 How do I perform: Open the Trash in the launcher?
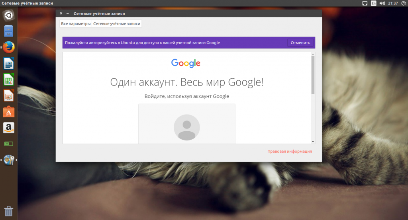coord(9,211)
